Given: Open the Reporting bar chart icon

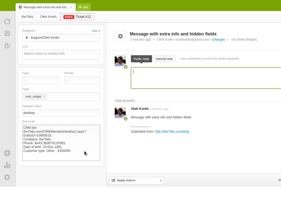Looking at the screenshot, I should tap(7, 165).
